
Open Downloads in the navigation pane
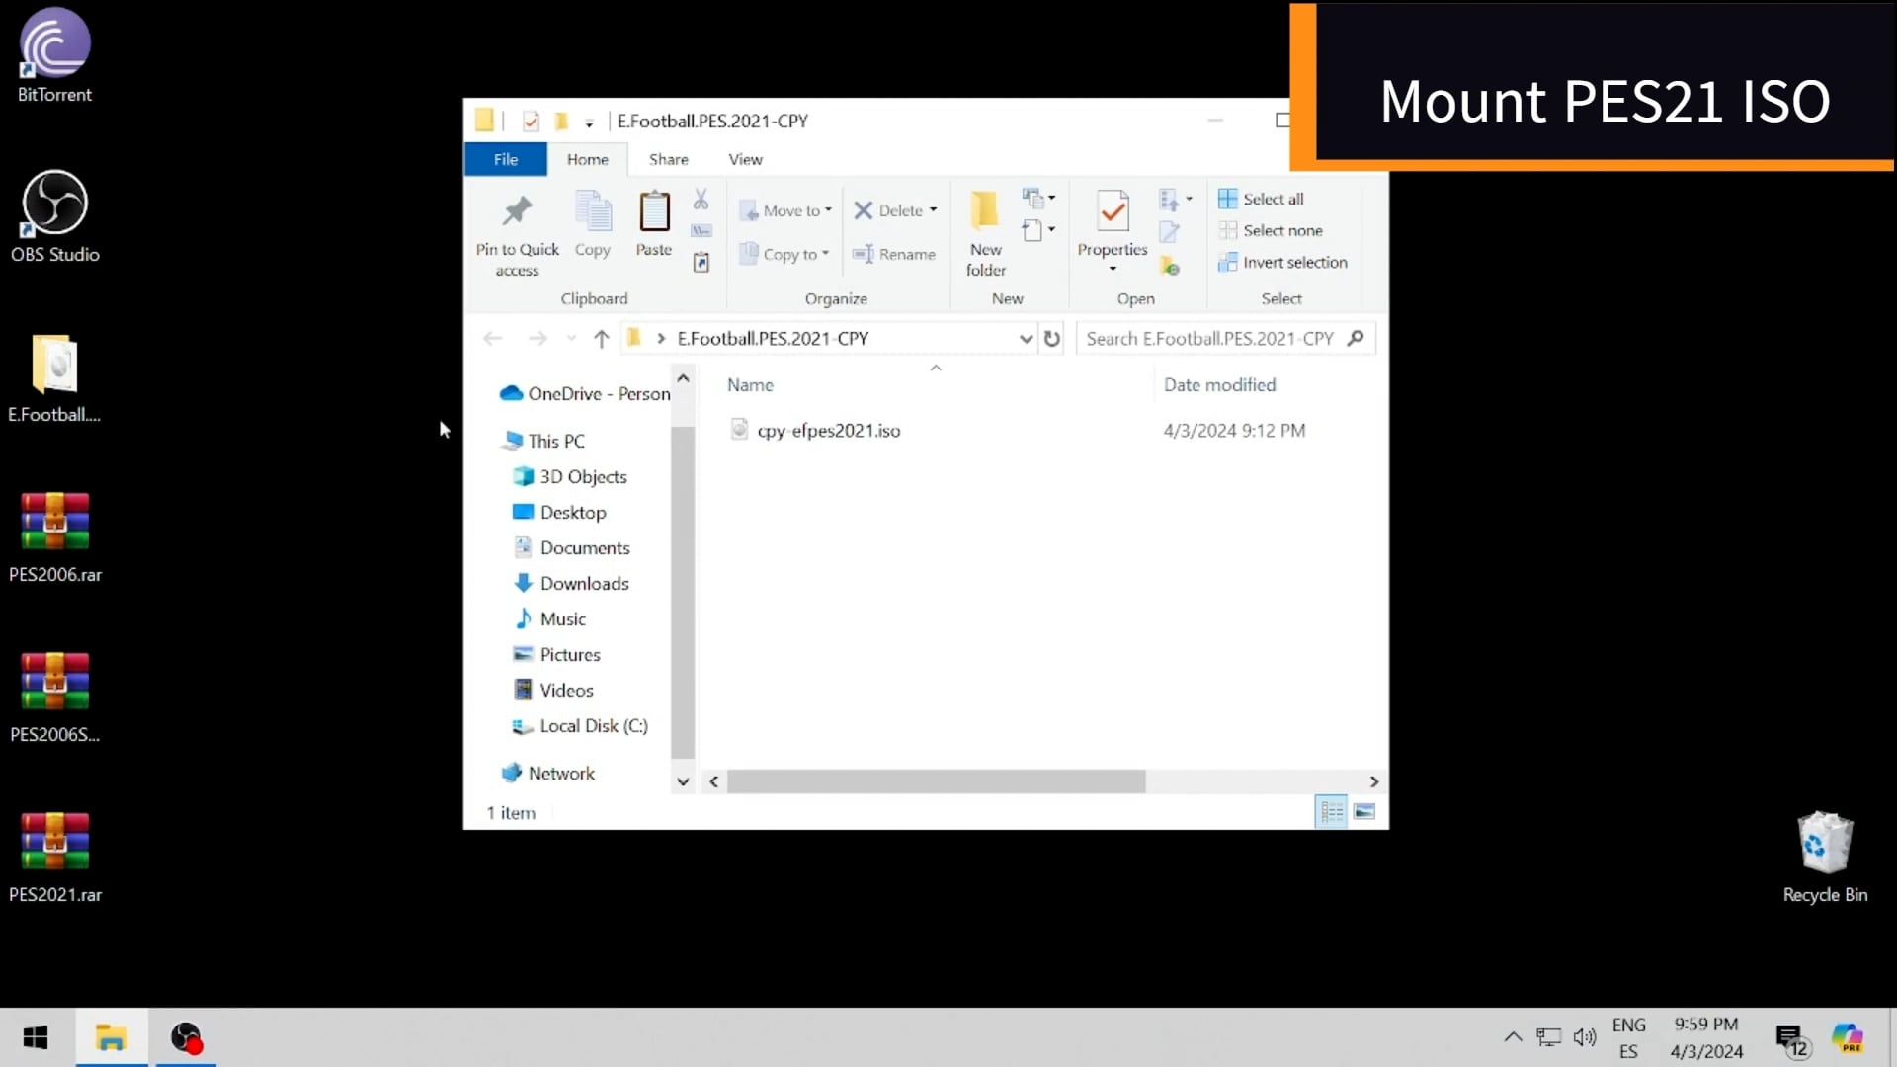584,584
